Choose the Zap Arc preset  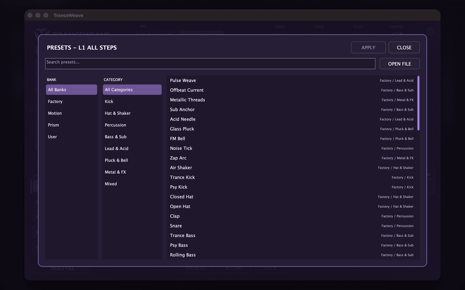point(292,158)
